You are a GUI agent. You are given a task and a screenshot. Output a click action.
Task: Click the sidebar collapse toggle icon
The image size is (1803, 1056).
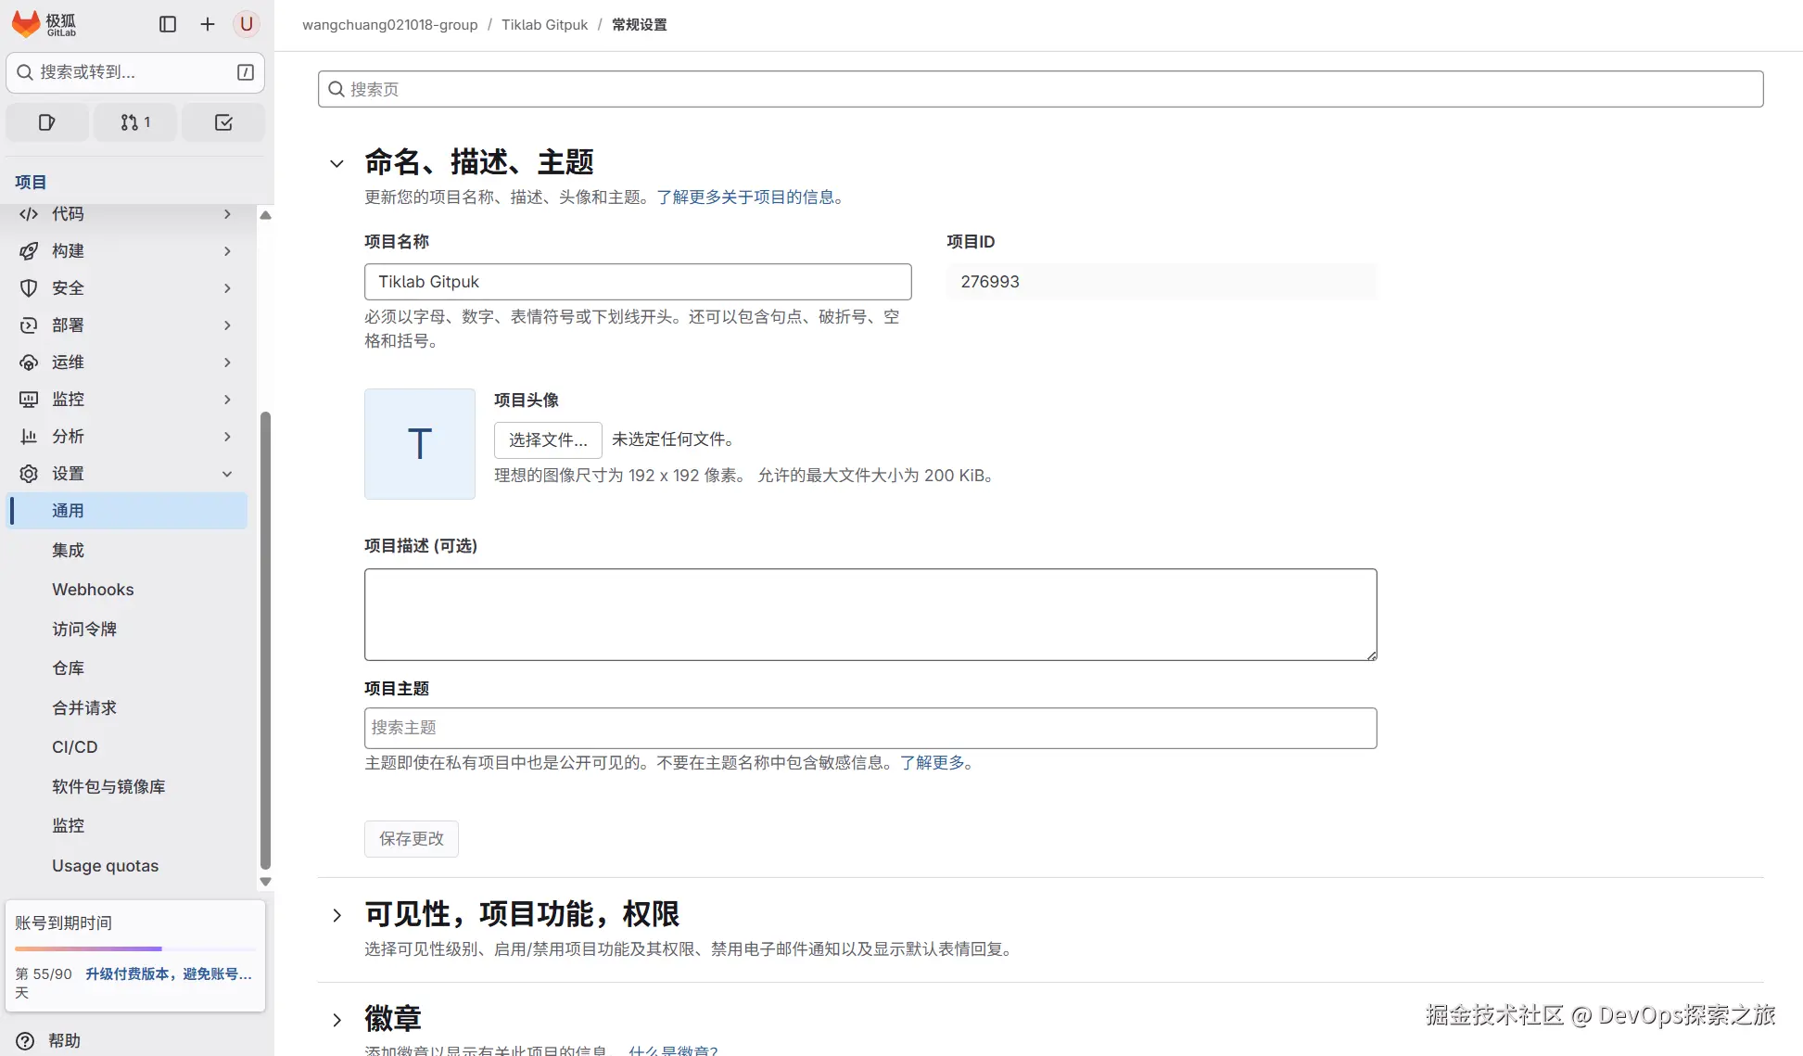pos(168,24)
